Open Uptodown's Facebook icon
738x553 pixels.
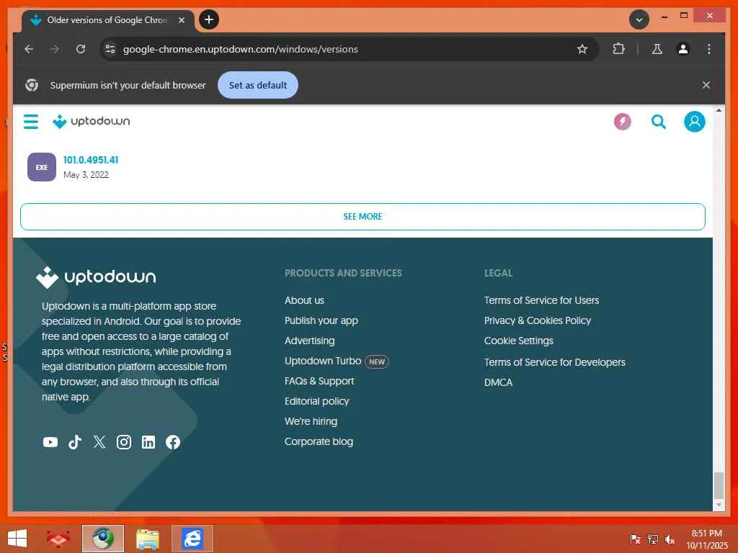(x=173, y=442)
